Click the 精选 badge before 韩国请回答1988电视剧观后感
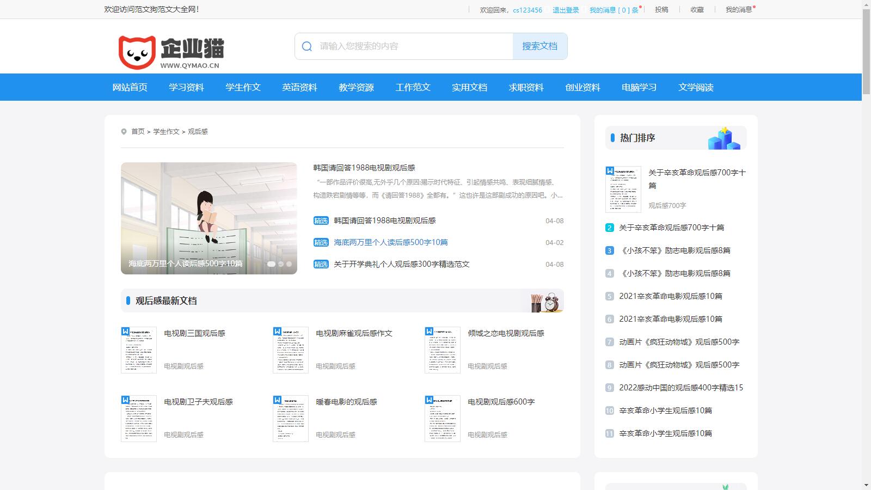The width and height of the screenshot is (871, 490). point(321,220)
